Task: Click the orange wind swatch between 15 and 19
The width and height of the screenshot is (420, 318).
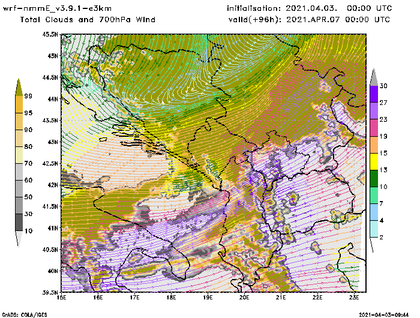Action: pos(374,145)
